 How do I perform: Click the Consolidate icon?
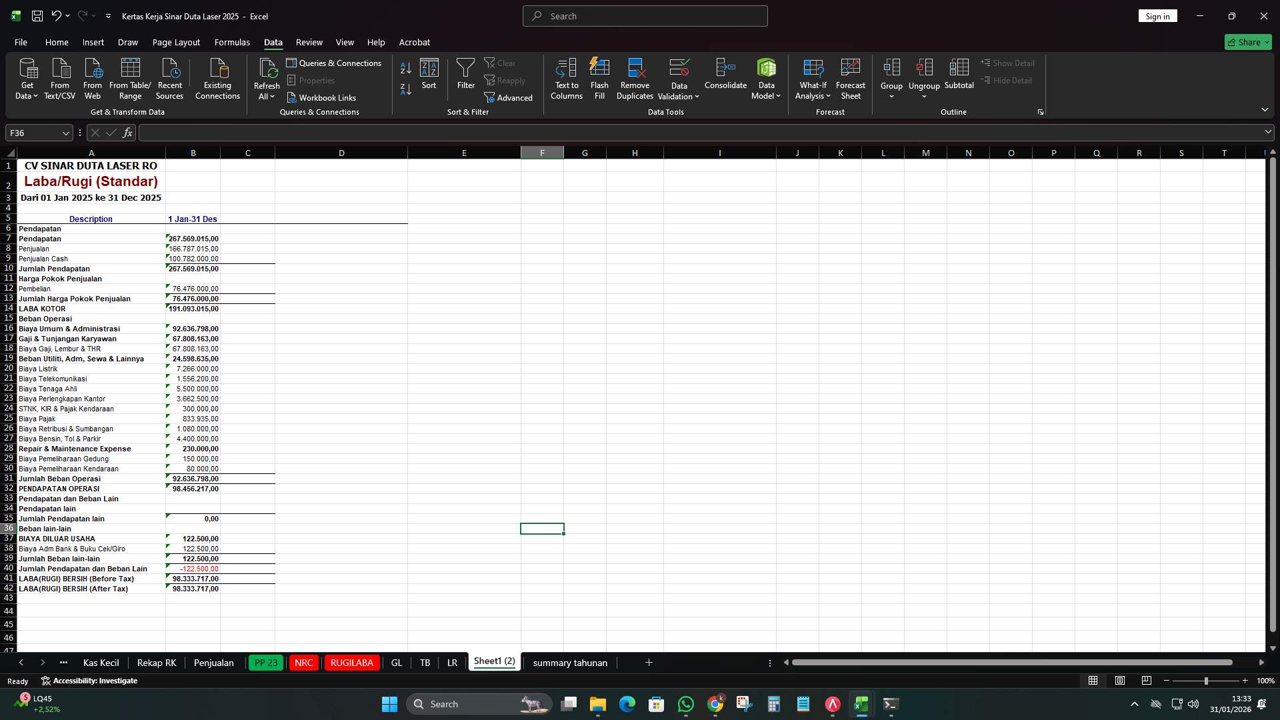(x=725, y=75)
